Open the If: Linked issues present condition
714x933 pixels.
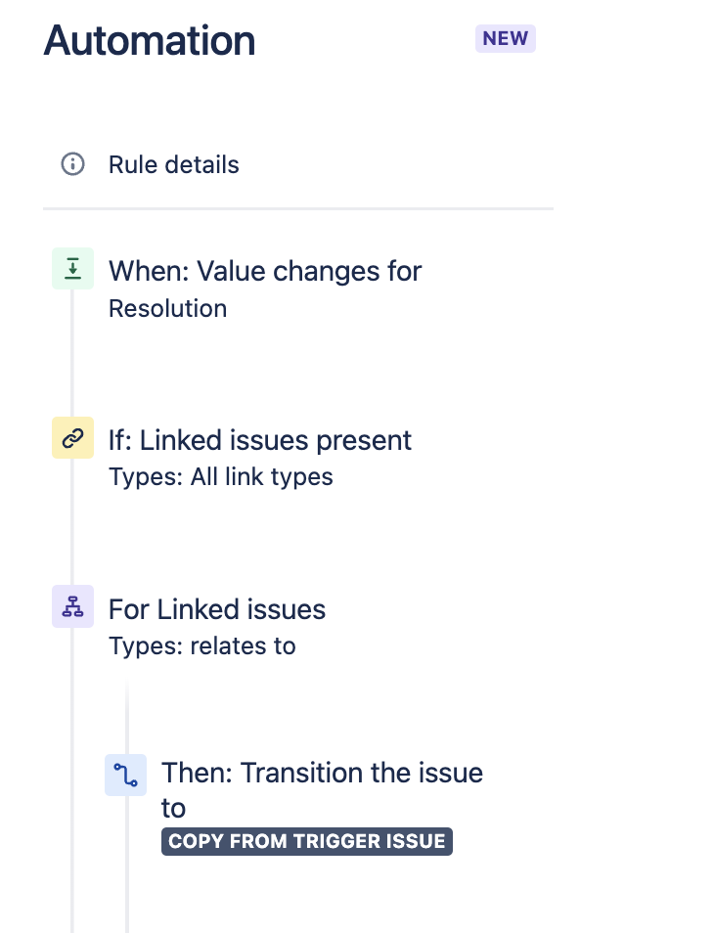pyautogui.click(x=260, y=440)
